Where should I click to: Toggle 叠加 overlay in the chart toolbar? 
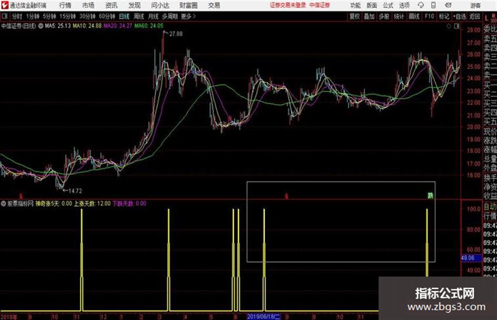369,16
